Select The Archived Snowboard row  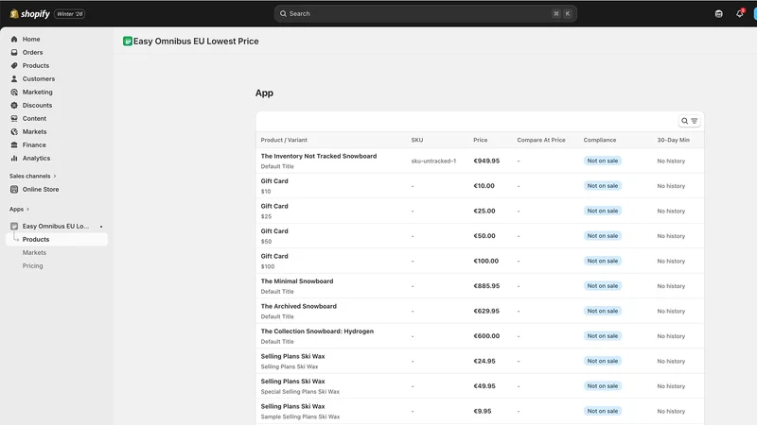480,311
